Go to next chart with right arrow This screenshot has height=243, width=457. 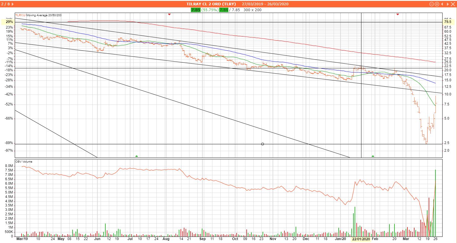point(448,4)
